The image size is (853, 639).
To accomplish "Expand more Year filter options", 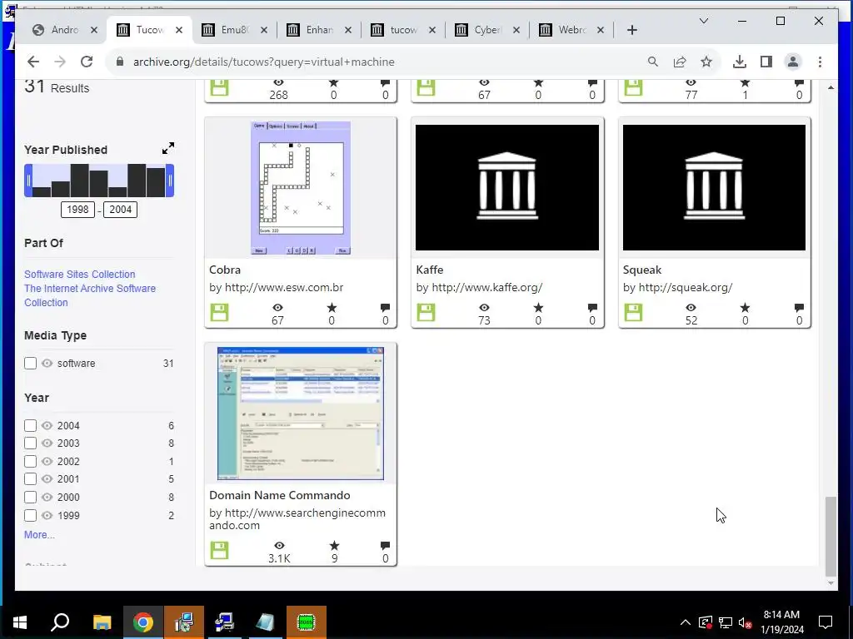I will 39,535.
